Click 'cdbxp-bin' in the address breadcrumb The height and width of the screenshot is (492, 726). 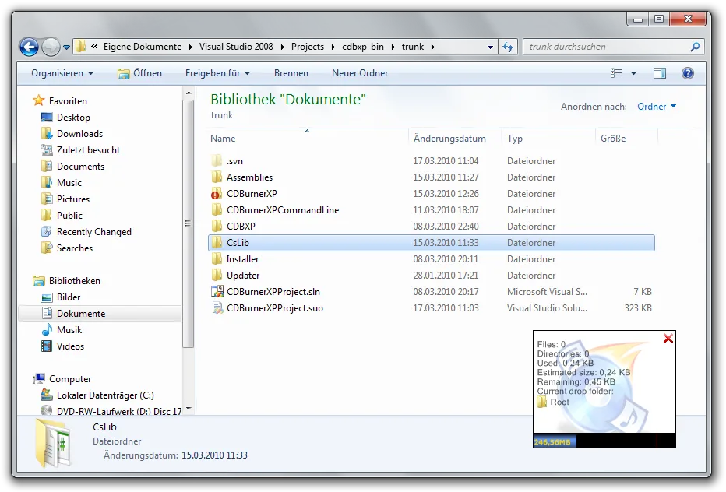[x=363, y=47]
